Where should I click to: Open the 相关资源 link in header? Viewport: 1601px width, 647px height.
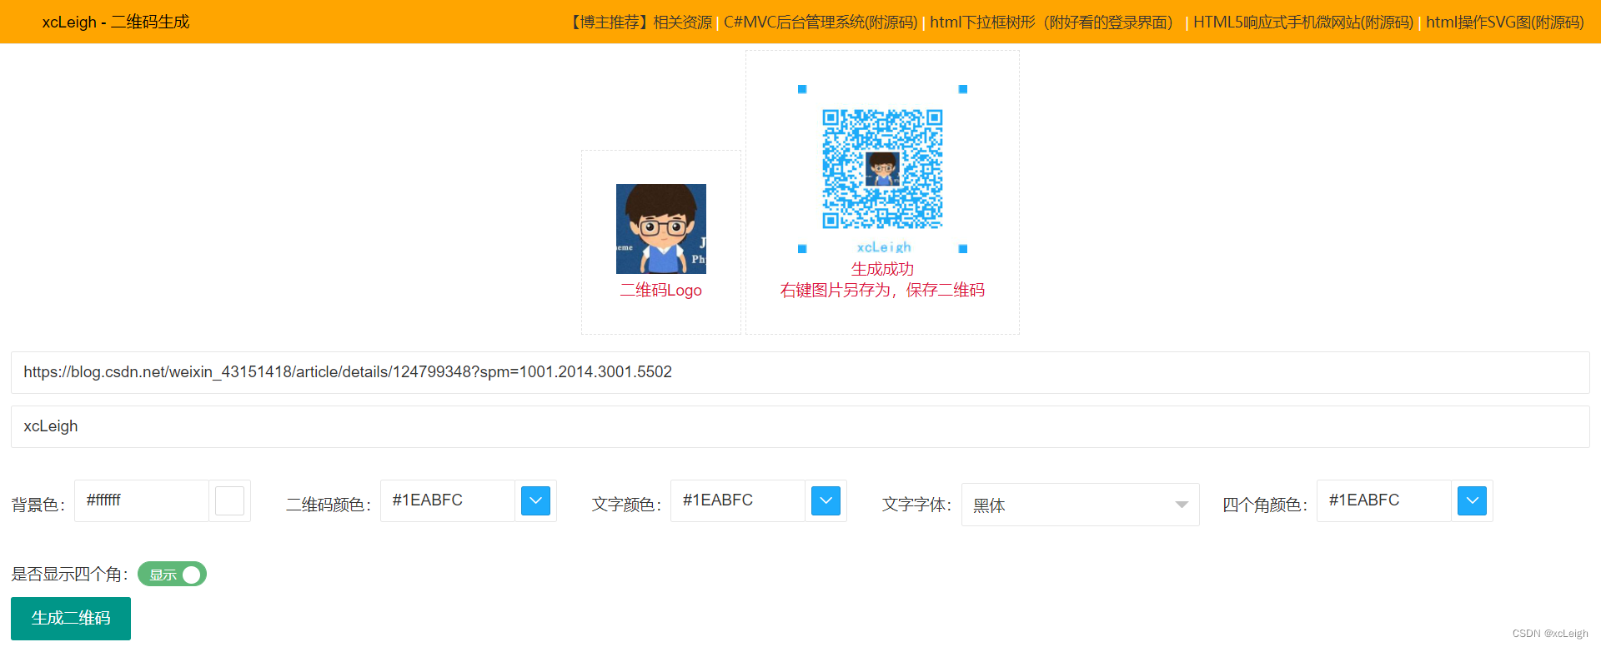pos(682,22)
